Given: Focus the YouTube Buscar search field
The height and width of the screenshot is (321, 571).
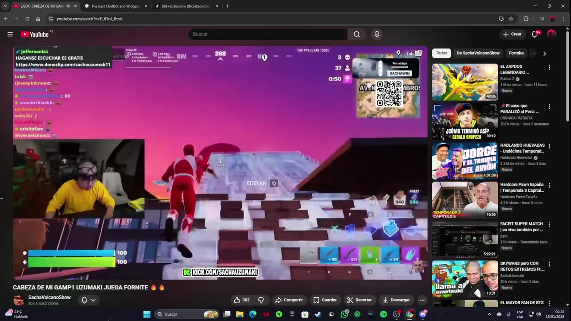Looking at the screenshot, I should (268, 34).
